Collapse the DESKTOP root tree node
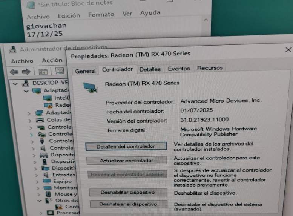 pyautogui.click(x=15, y=84)
